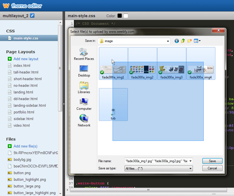Expand the Save in folder dropdown
Image resolution: width=234 pixels, height=196 pixels.
(x=168, y=41)
